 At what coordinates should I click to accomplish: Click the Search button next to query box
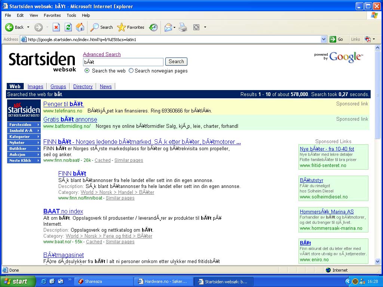pos(176,62)
